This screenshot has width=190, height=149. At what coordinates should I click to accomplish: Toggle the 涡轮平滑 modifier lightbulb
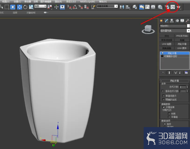[163, 53]
